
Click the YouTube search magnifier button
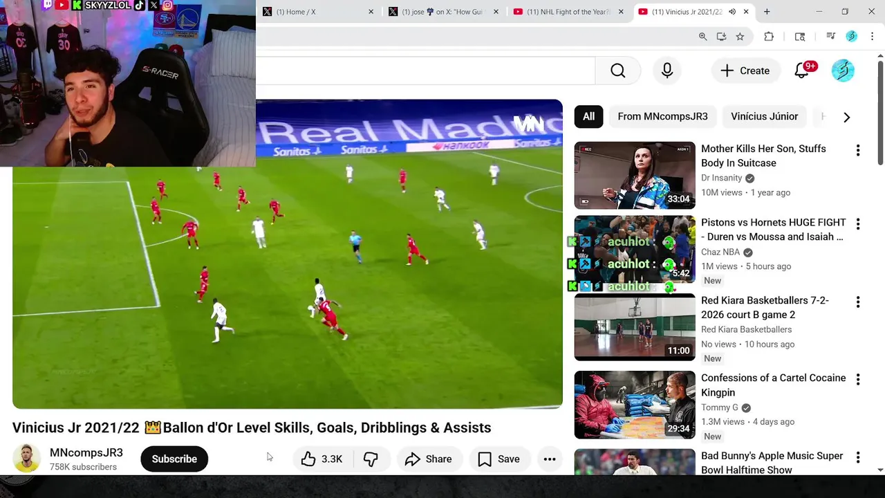coord(617,71)
